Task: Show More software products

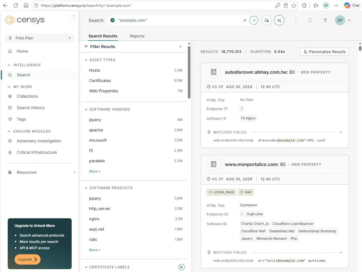Action: point(95,250)
